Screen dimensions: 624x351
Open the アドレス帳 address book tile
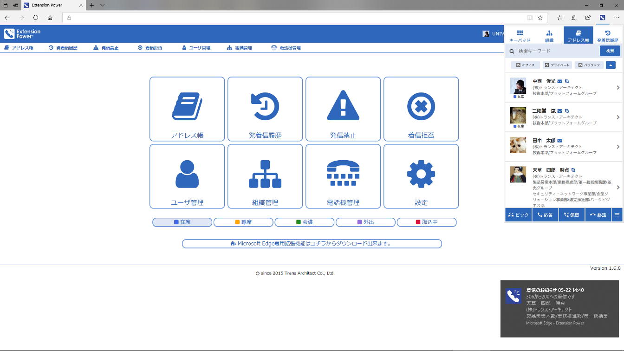(x=187, y=109)
